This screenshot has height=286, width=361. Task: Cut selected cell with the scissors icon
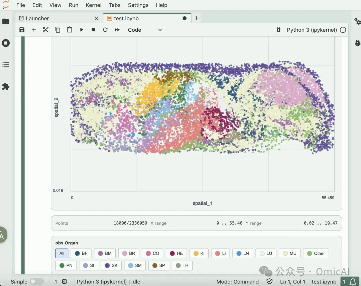pyautogui.click(x=45, y=30)
